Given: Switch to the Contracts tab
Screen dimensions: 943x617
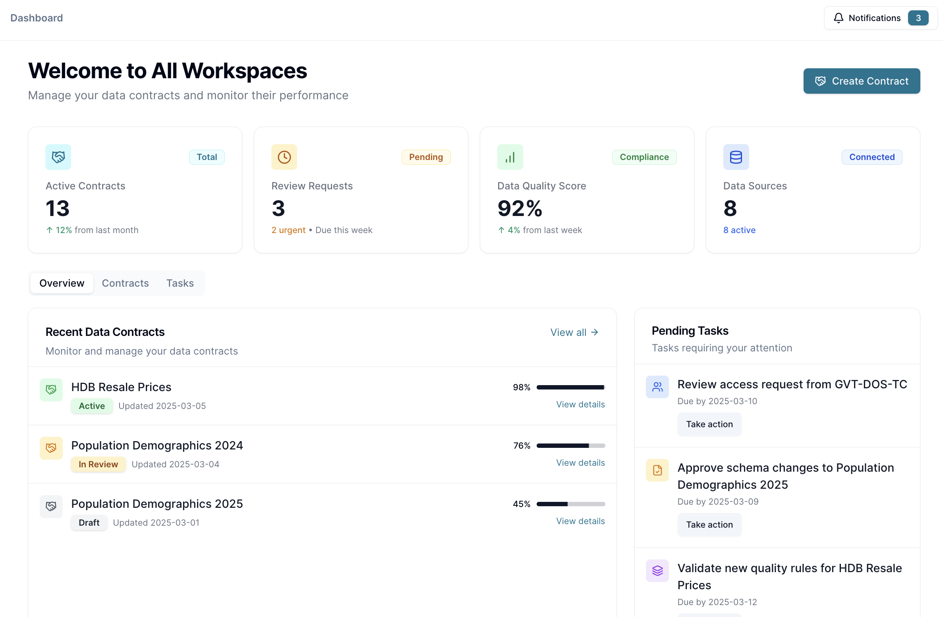Looking at the screenshot, I should [125, 283].
